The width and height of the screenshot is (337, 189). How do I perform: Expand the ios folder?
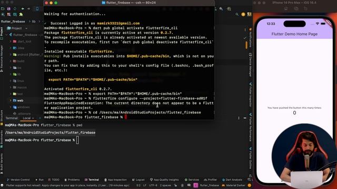(x=11, y=68)
